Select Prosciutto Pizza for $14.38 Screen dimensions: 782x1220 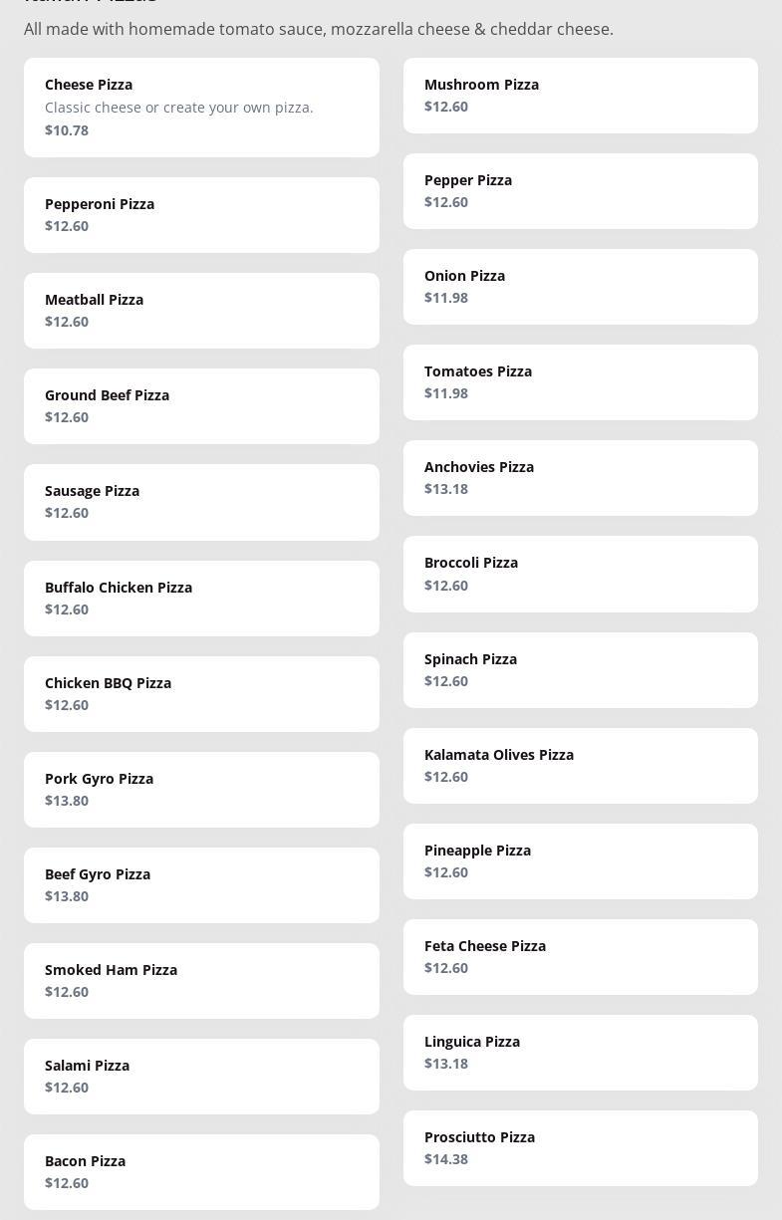580,1148
